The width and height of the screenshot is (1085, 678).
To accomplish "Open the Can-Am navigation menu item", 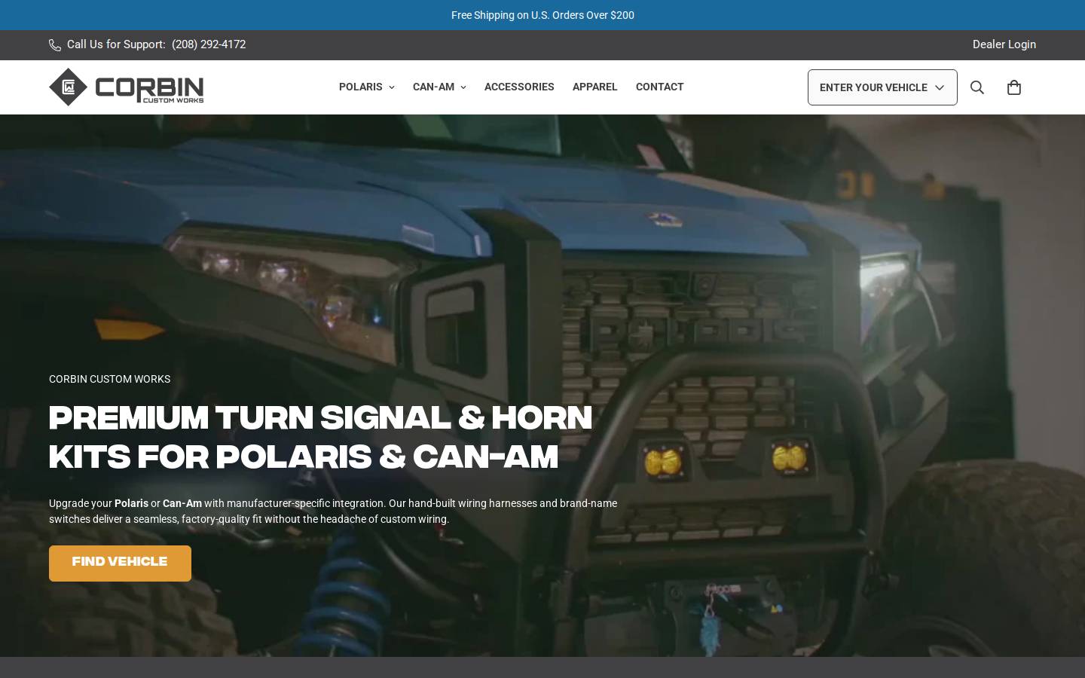I will (x=433, y=87).
